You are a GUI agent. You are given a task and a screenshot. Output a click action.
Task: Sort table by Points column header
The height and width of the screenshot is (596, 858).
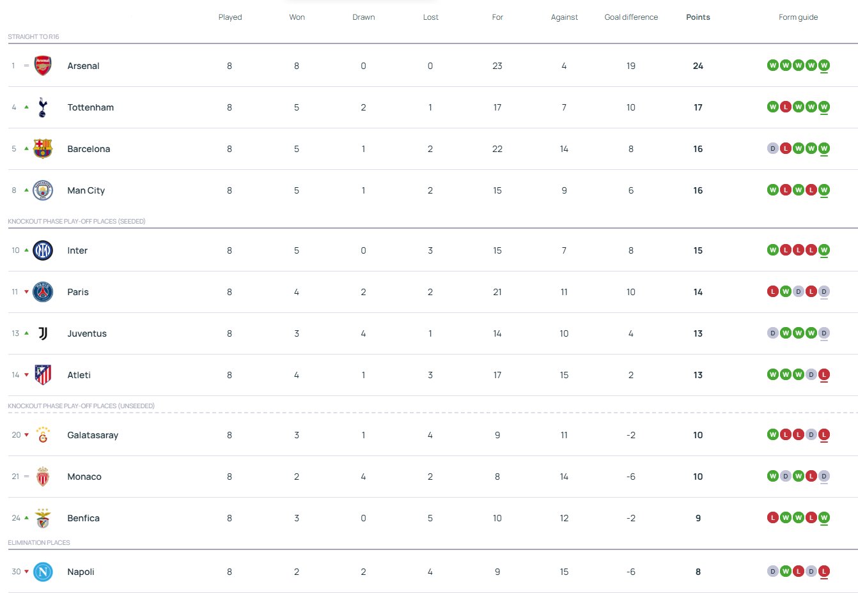(698, 17)
